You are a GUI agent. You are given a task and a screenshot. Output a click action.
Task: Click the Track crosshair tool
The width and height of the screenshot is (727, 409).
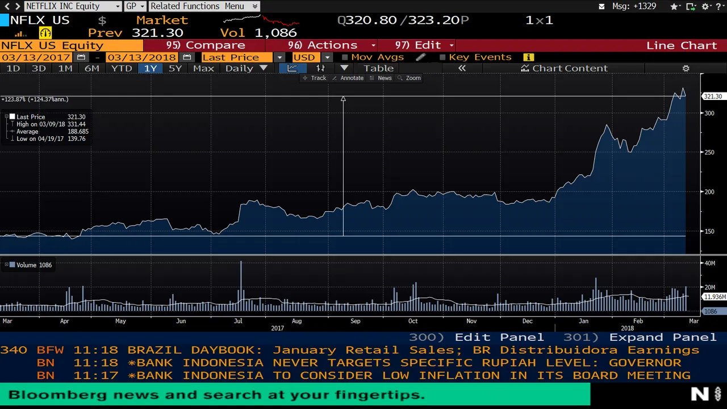314,78
